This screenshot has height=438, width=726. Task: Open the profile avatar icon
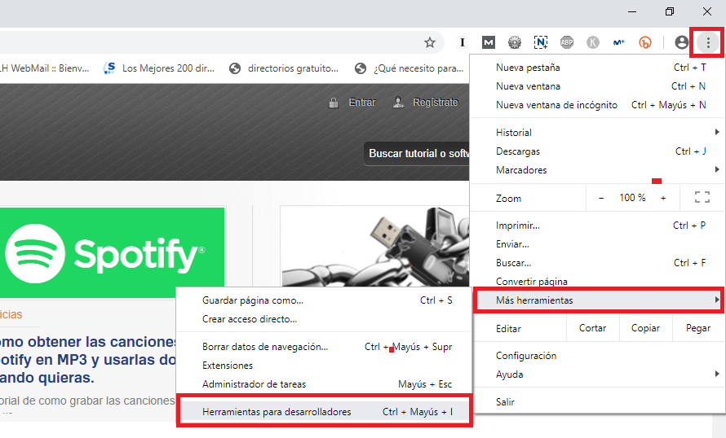point(682,42)
